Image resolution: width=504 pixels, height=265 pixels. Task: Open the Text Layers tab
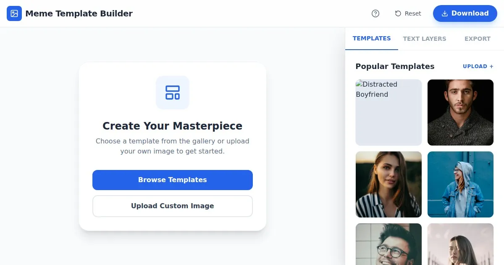424,39
